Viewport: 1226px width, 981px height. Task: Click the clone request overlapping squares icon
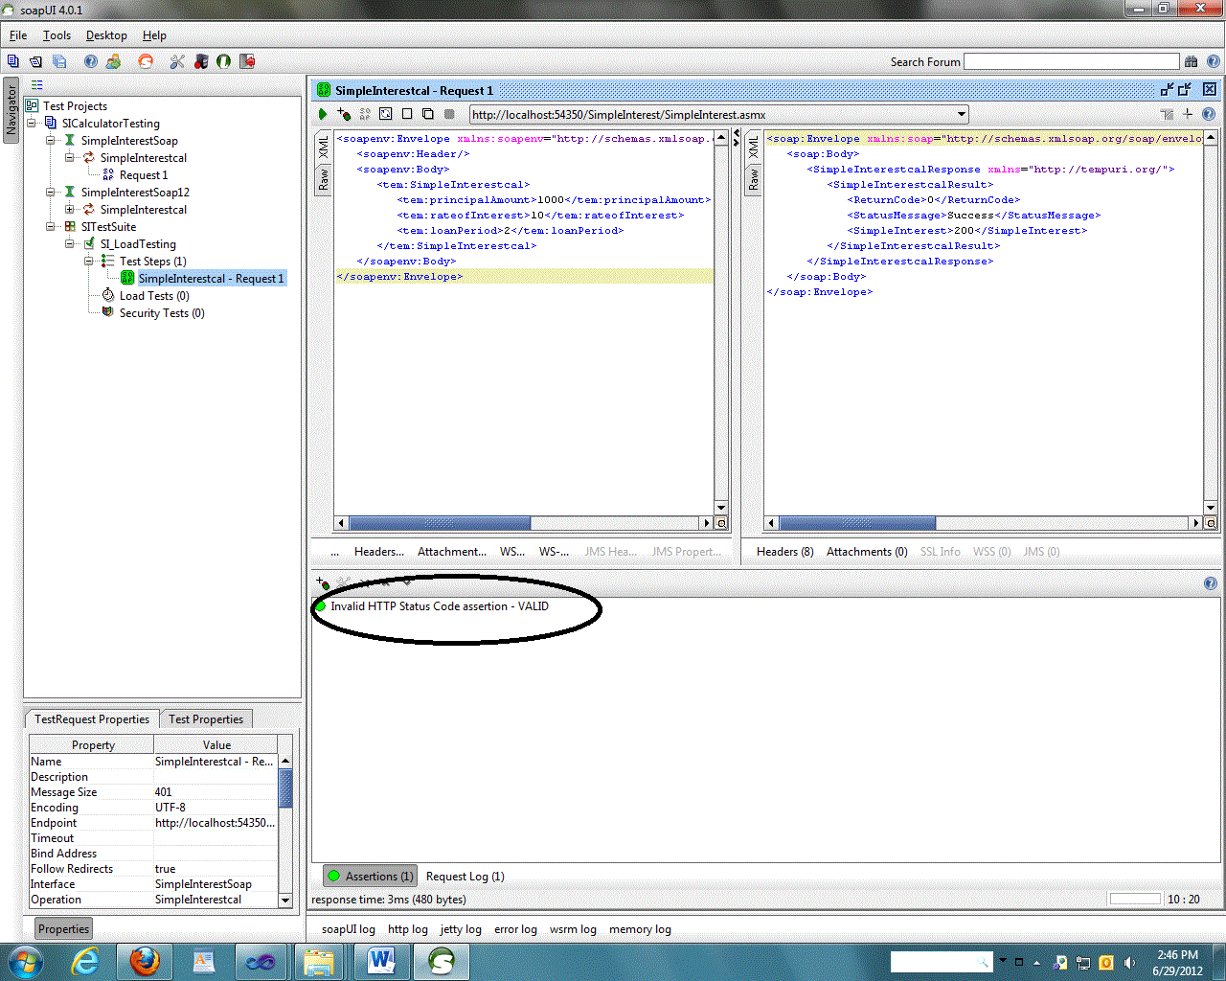(x=428, y=114)
